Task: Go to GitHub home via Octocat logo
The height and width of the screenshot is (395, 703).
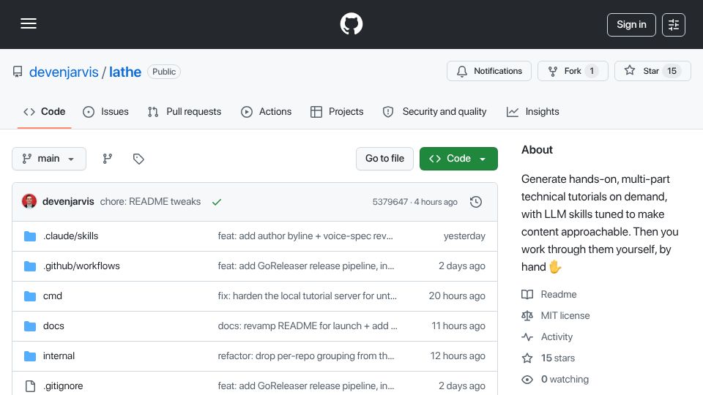Action: point(351,23)
